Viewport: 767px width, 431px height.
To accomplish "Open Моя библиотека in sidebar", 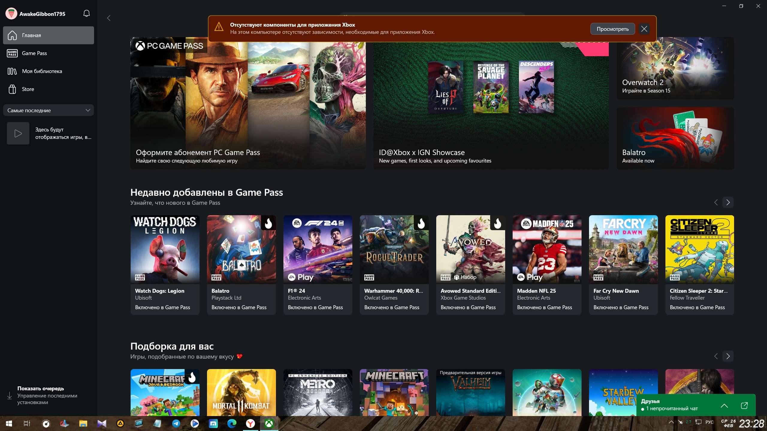I will click(x=42, y=71).
